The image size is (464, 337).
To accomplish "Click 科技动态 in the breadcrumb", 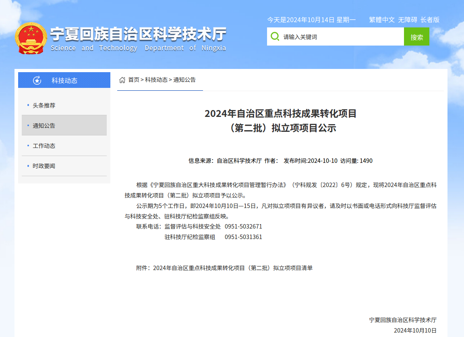I will (156, 80).
